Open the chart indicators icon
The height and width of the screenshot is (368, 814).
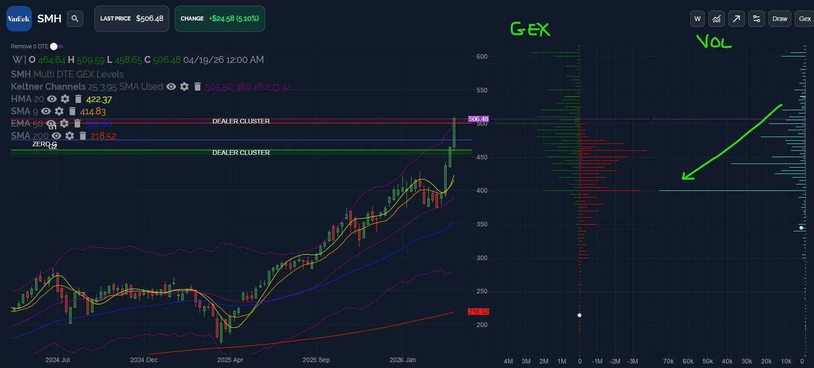(x=717, y=19)
